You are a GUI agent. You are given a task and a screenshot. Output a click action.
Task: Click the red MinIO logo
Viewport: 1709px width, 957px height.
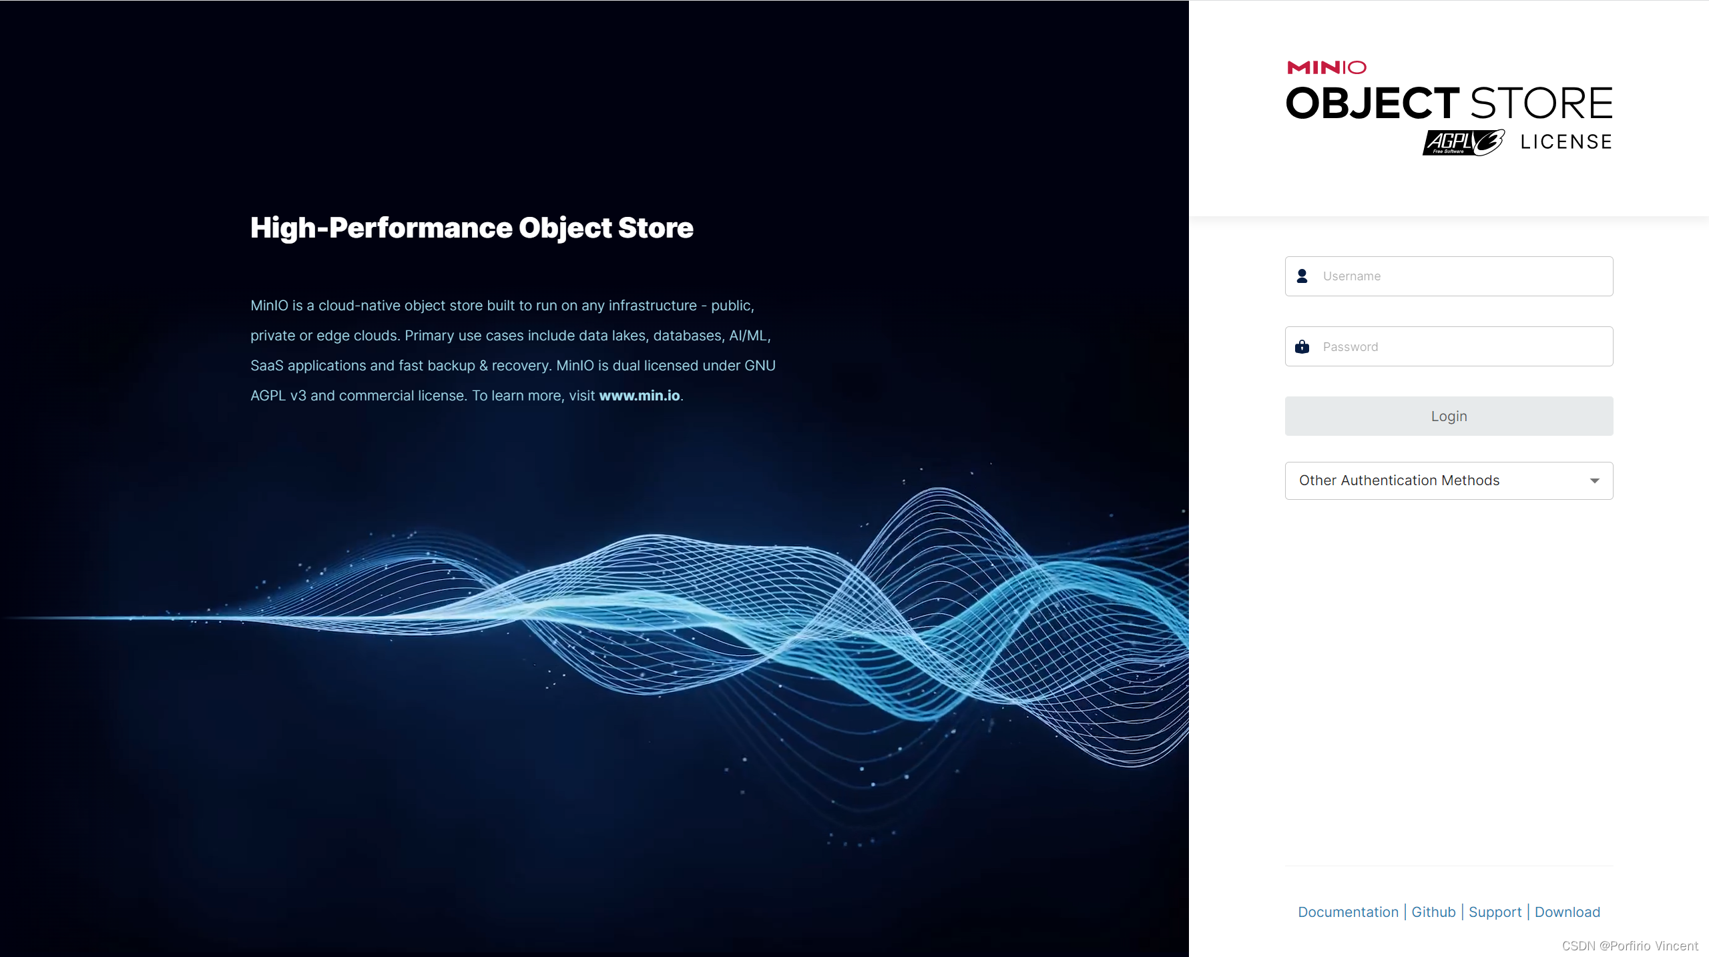(1326, 67)
